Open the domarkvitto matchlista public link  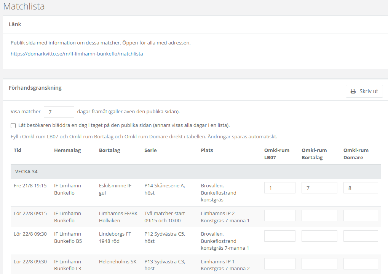point(77,54)
